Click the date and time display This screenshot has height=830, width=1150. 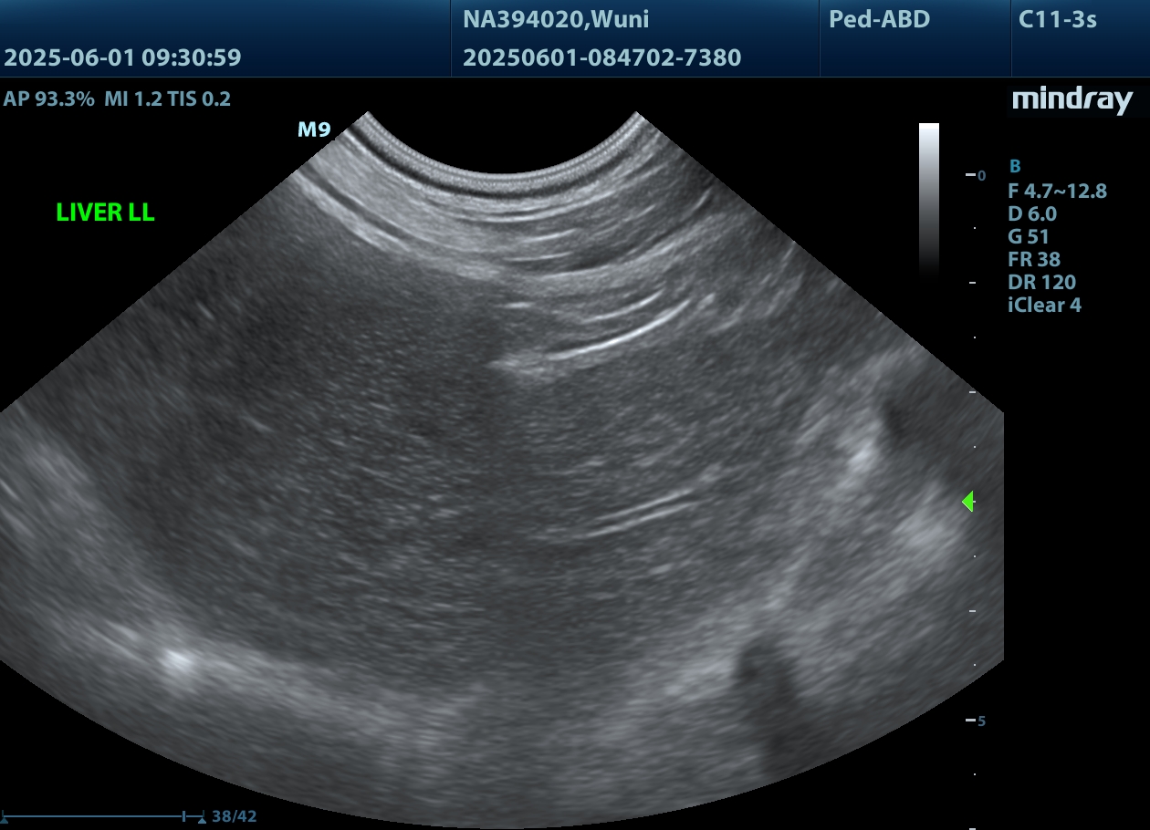(122, 58)
